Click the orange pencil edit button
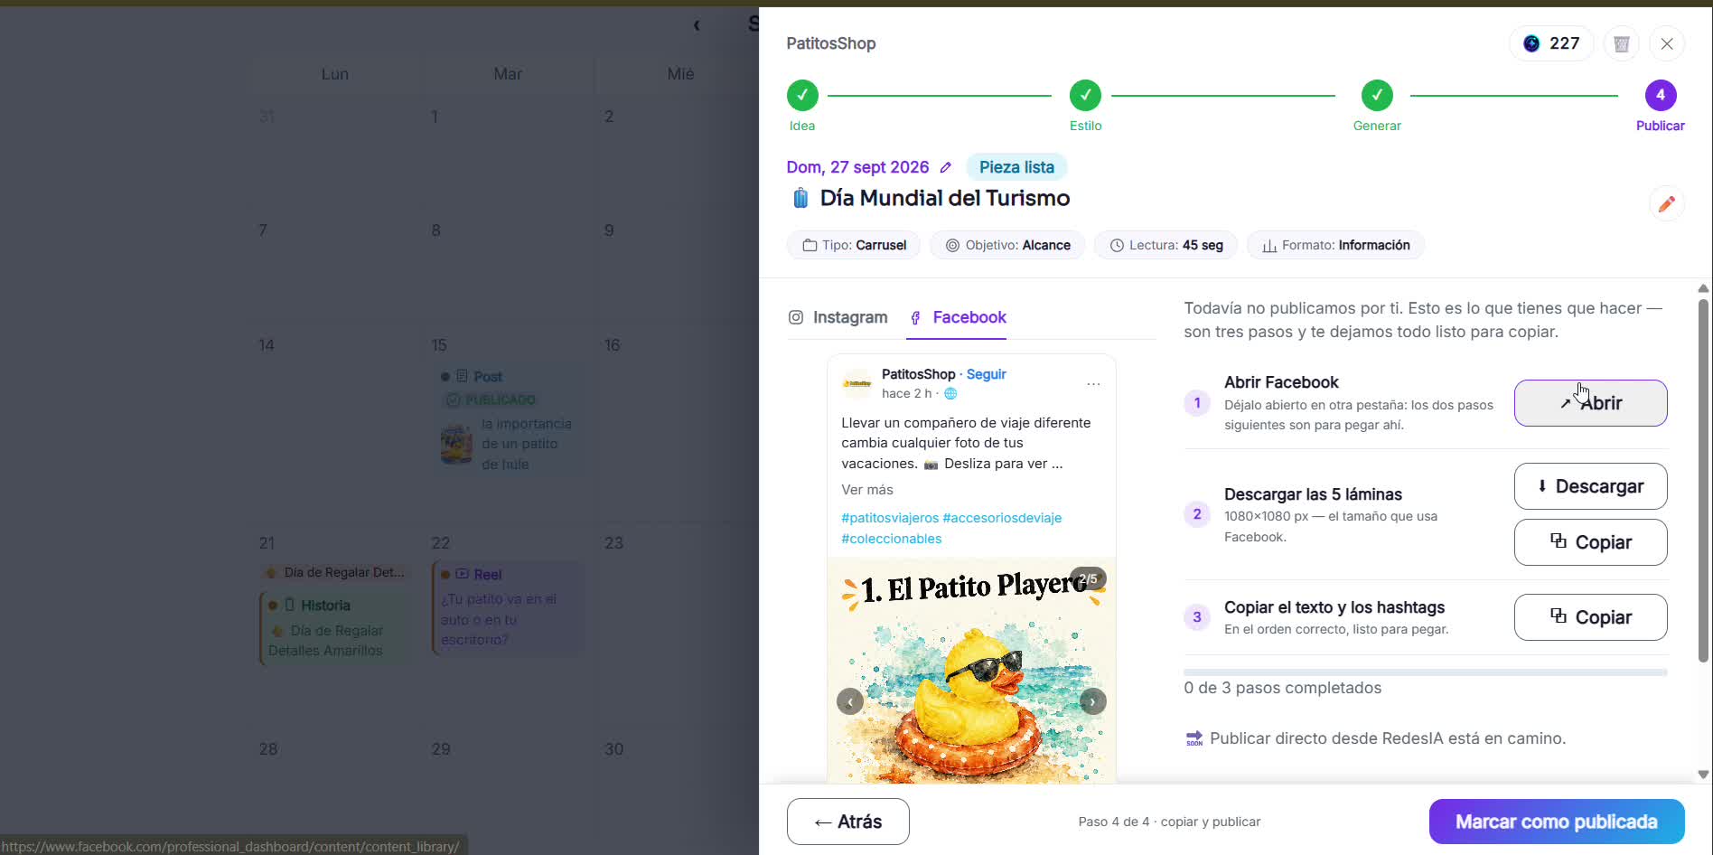Screen dimensions: 1713x855 click(x=1667, y=203)
